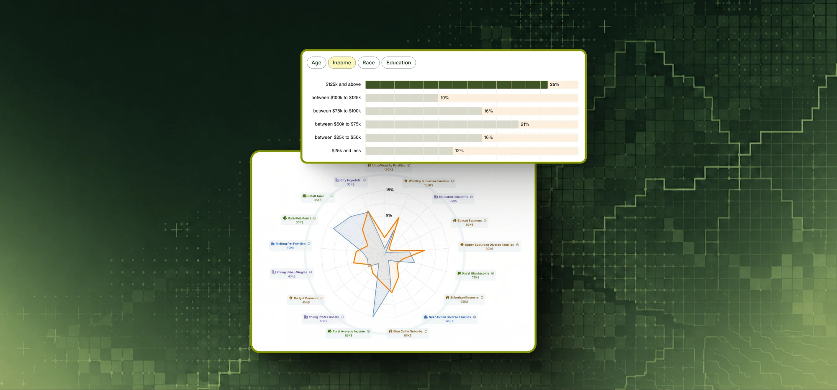Screen dimensions: 837x390
Task: Click the info icon beside Budget Boomers
Action: pos(322,298)
